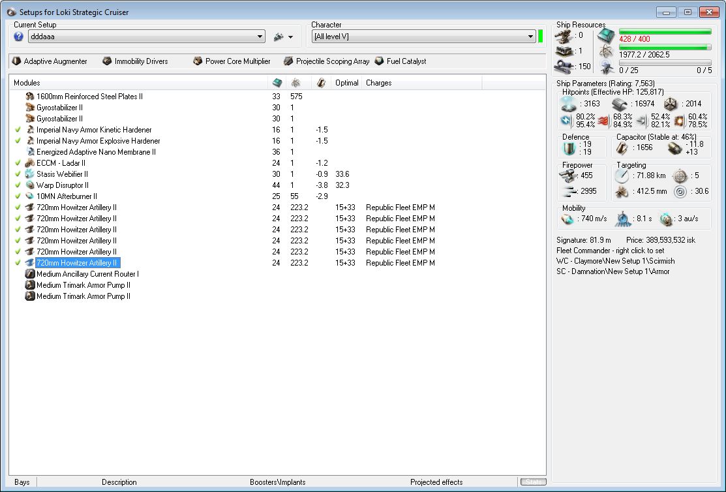Click the max velocity icon showing 740 m/s
Image resolution: width=726 pixels, height=492 pixels.
click(567, 219)
